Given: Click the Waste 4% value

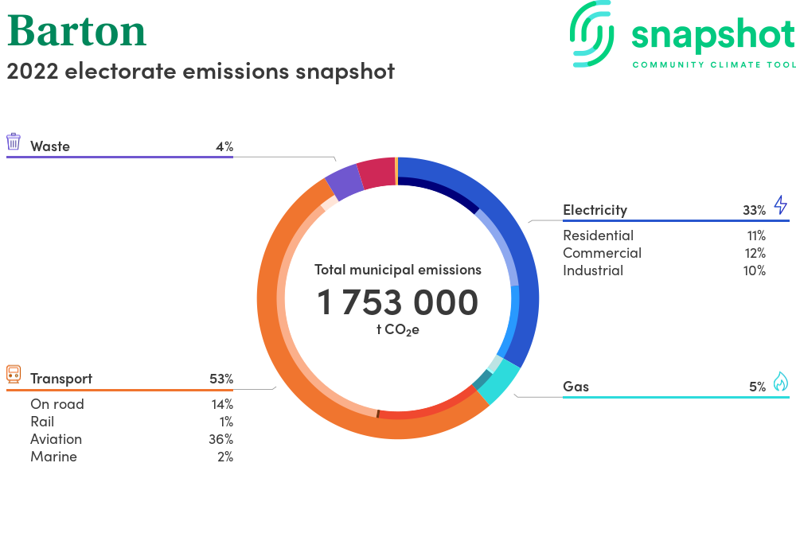Looking at the screenshot, I should point(224,146).
